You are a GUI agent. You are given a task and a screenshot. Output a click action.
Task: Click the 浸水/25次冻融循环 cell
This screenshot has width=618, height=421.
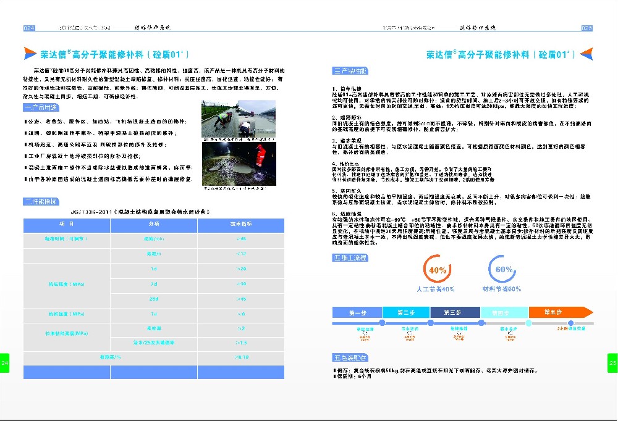point(154,343)
